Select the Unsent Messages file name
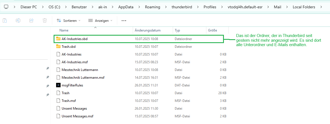 [x=74, y=108]
